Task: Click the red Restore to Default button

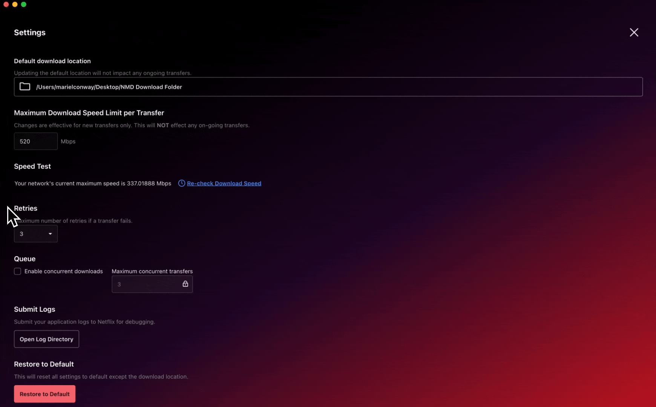Action: tap(44, 394)
